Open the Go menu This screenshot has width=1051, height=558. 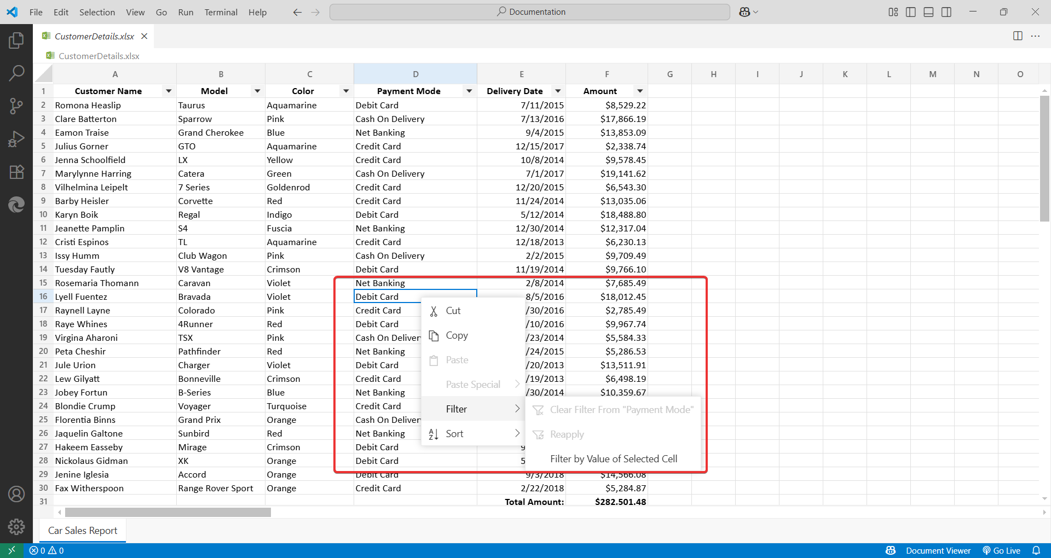161,12
